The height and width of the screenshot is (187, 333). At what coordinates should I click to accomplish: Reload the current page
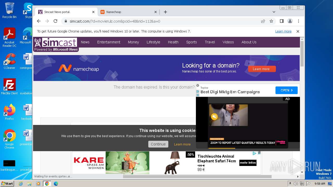(55, 21)
